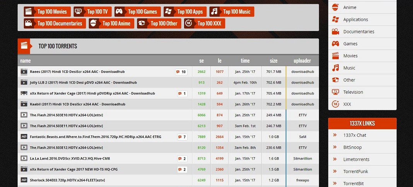The image size is (413, 187).
Task: Click the Anime category icon in the sidebar
Action: tap(335, 7)
